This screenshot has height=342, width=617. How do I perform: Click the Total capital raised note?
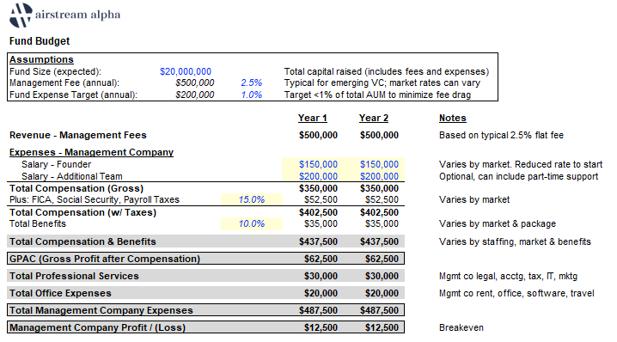tap(387, 71)
